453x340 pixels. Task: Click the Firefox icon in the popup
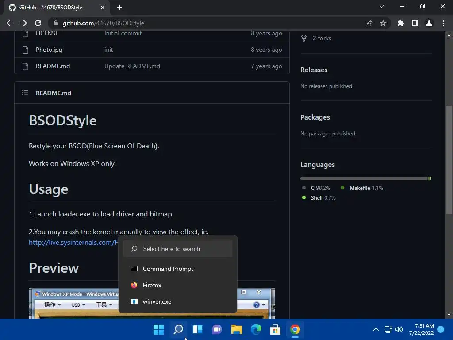[134, 286]
